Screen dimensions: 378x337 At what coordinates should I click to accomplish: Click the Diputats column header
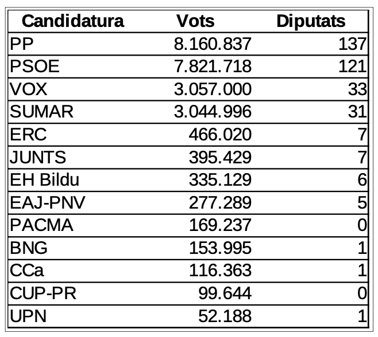(x=311, y=22)
